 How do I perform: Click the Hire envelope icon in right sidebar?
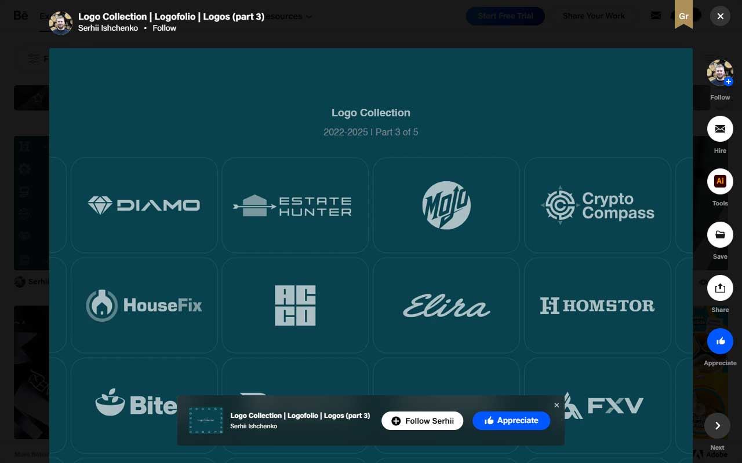720,128
